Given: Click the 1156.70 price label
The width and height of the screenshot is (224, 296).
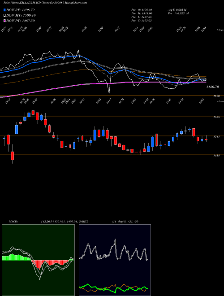Looking at the screenshot, I should pos(212,87).
